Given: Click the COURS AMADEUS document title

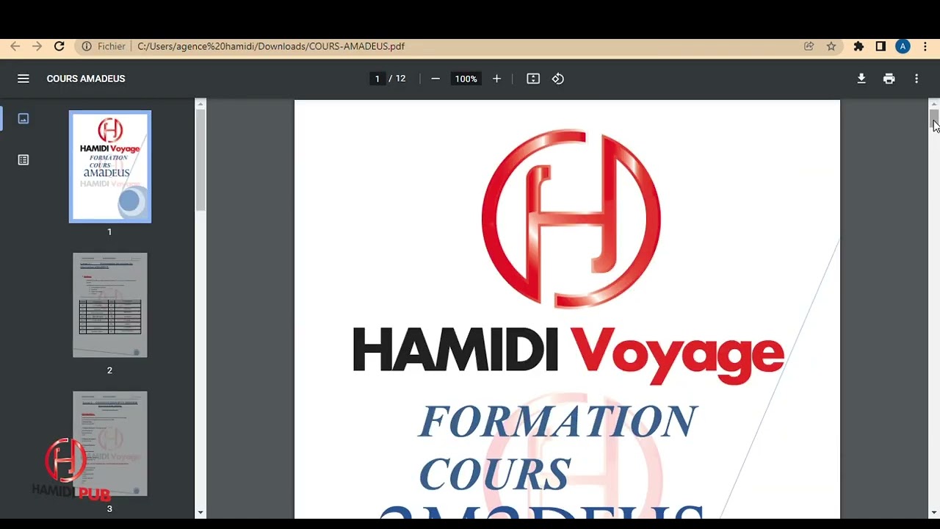Looking at the screenshot, I should coord(86,79).
